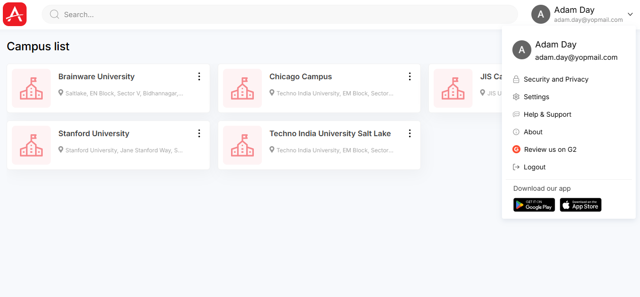Click Brainware University campus building icon

(x=31, y=88)
